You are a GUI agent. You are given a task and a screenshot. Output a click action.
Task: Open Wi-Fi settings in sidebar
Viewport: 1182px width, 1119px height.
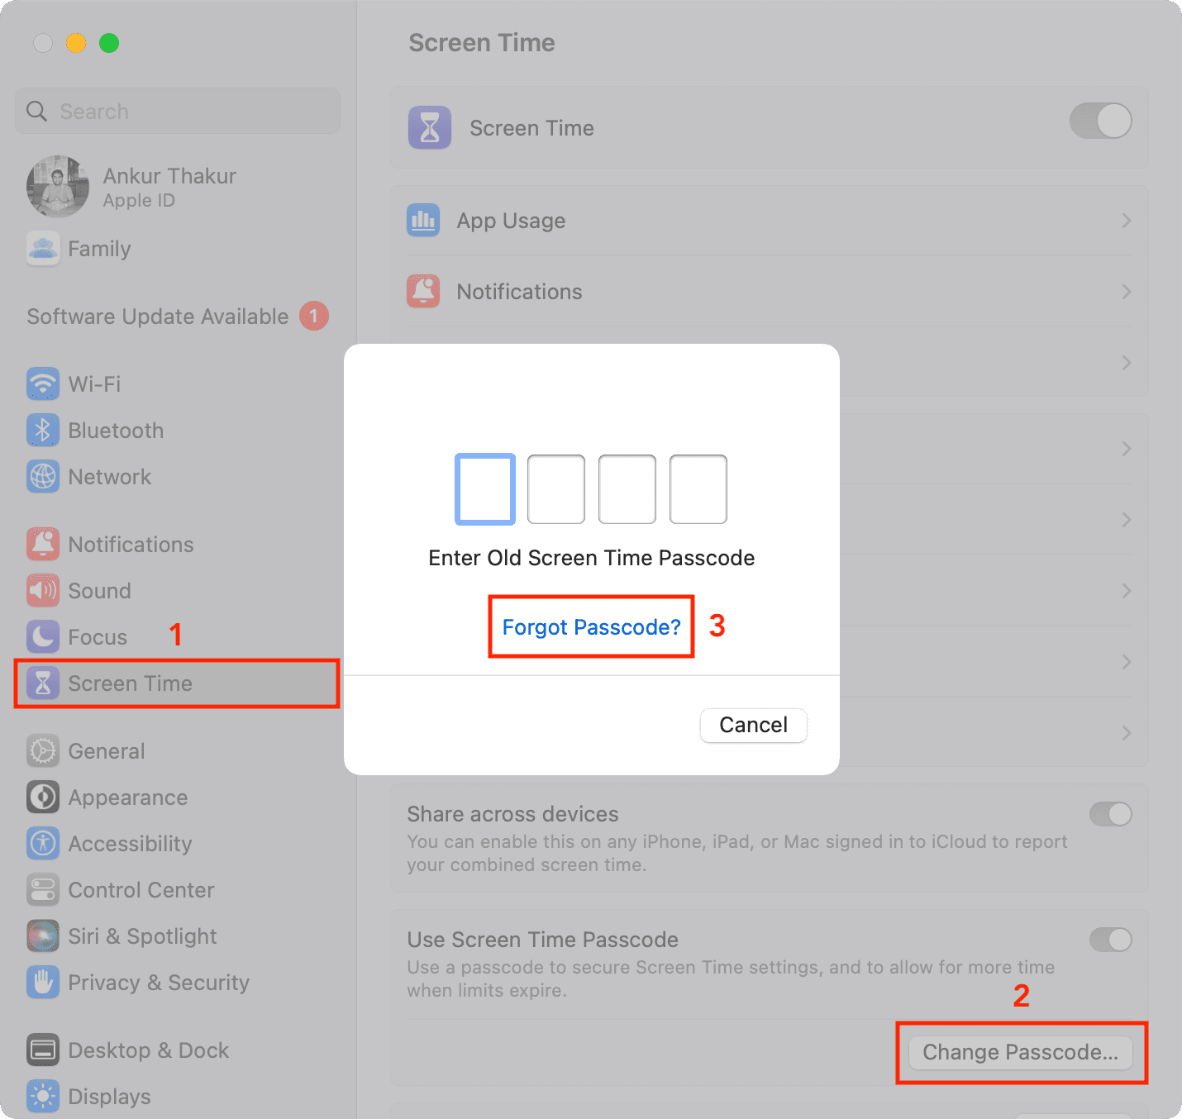[x=177, y=383]
